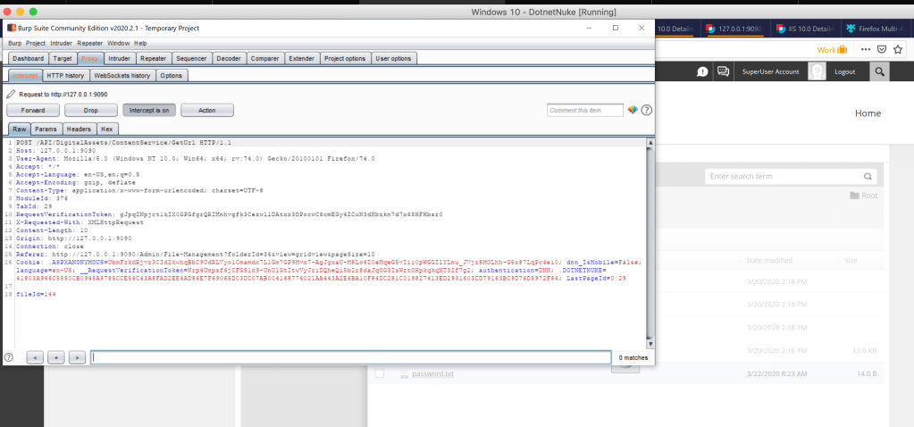Forward the intercepted request

(33, 110)
